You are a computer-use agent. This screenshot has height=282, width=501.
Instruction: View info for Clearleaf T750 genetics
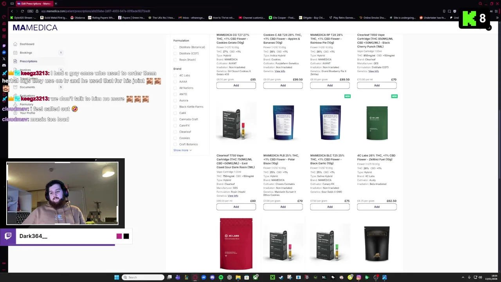point(233,196)
